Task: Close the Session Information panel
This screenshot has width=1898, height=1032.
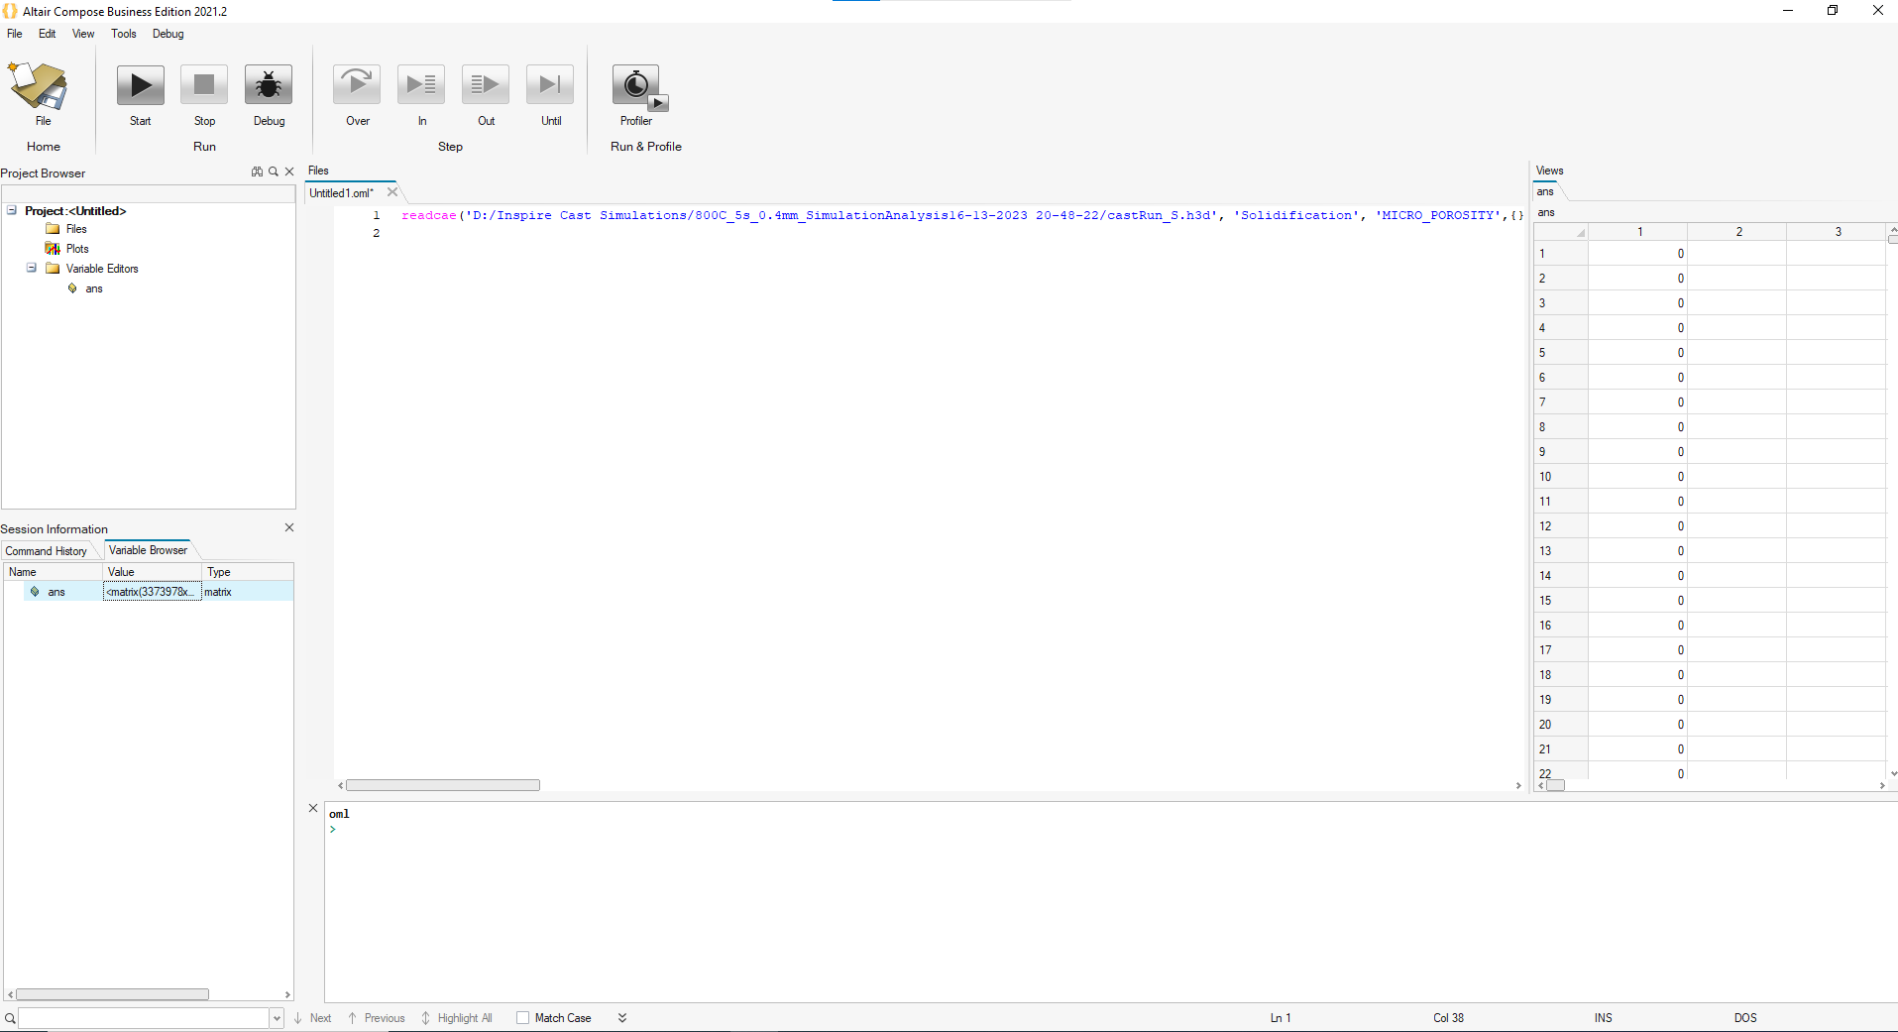Action: tap(289, 527)
